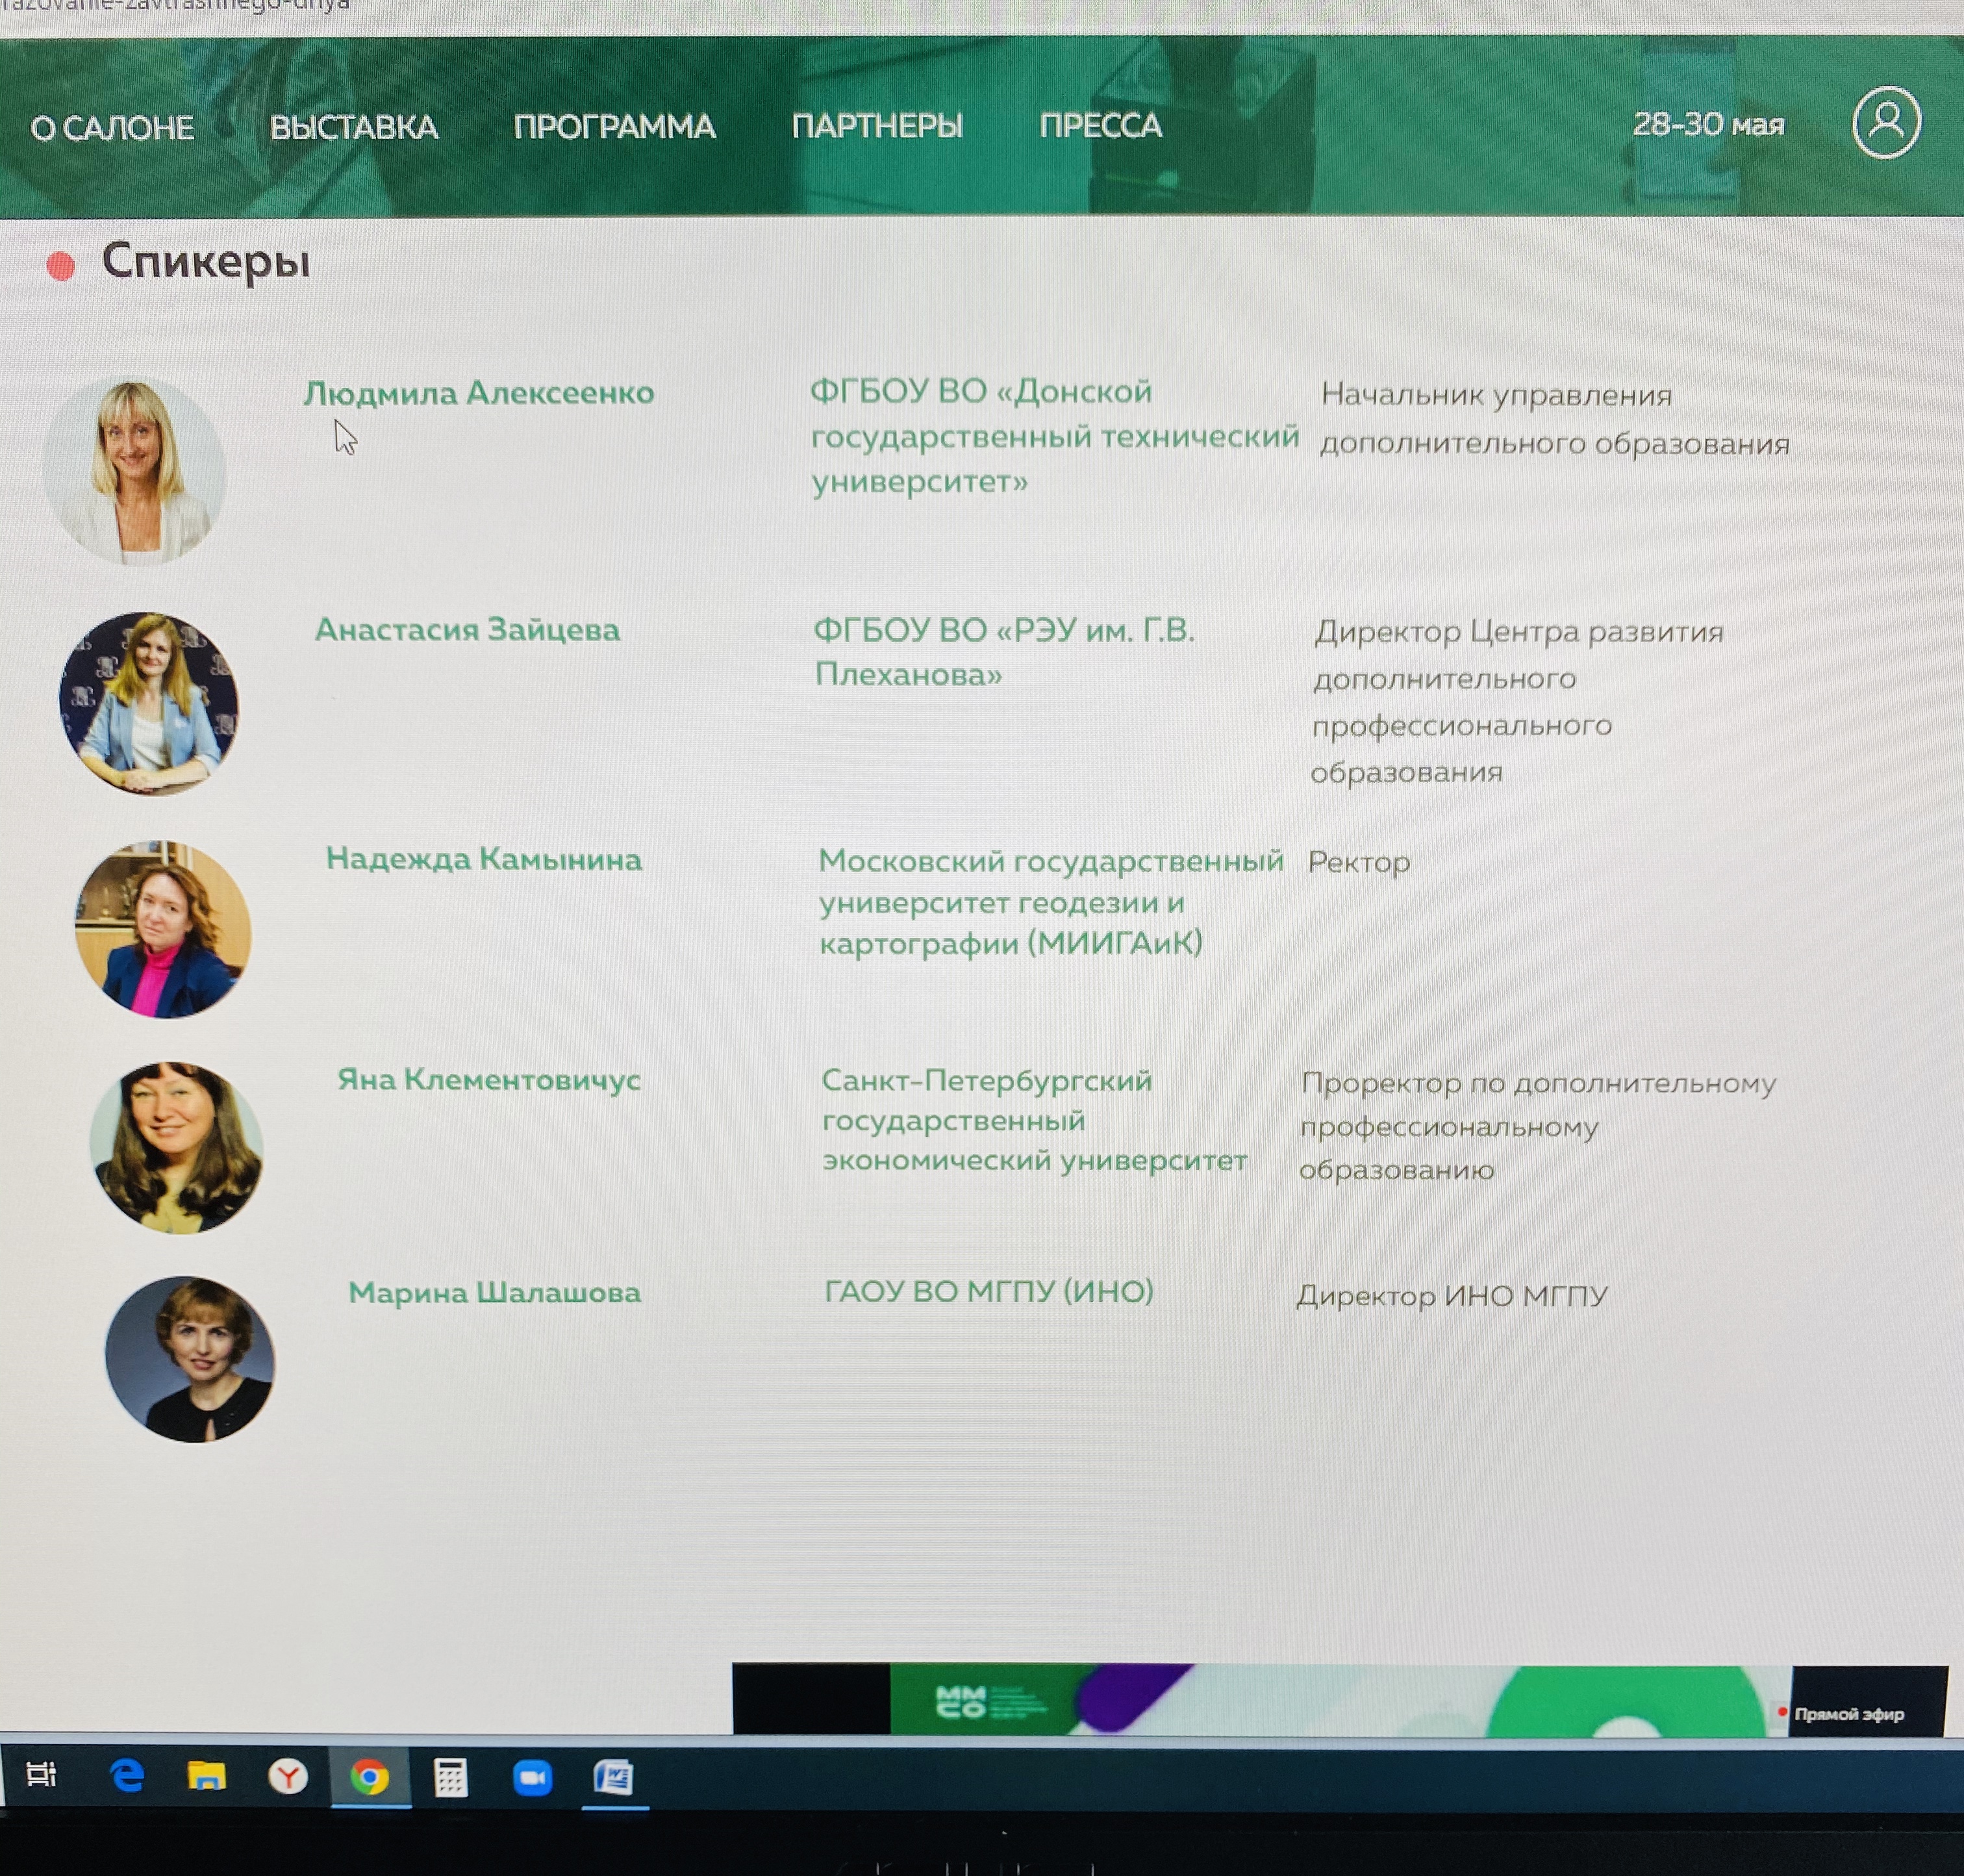Open the Calculator taskbar icon
1964x1876 pixels.
(451, 1778)
